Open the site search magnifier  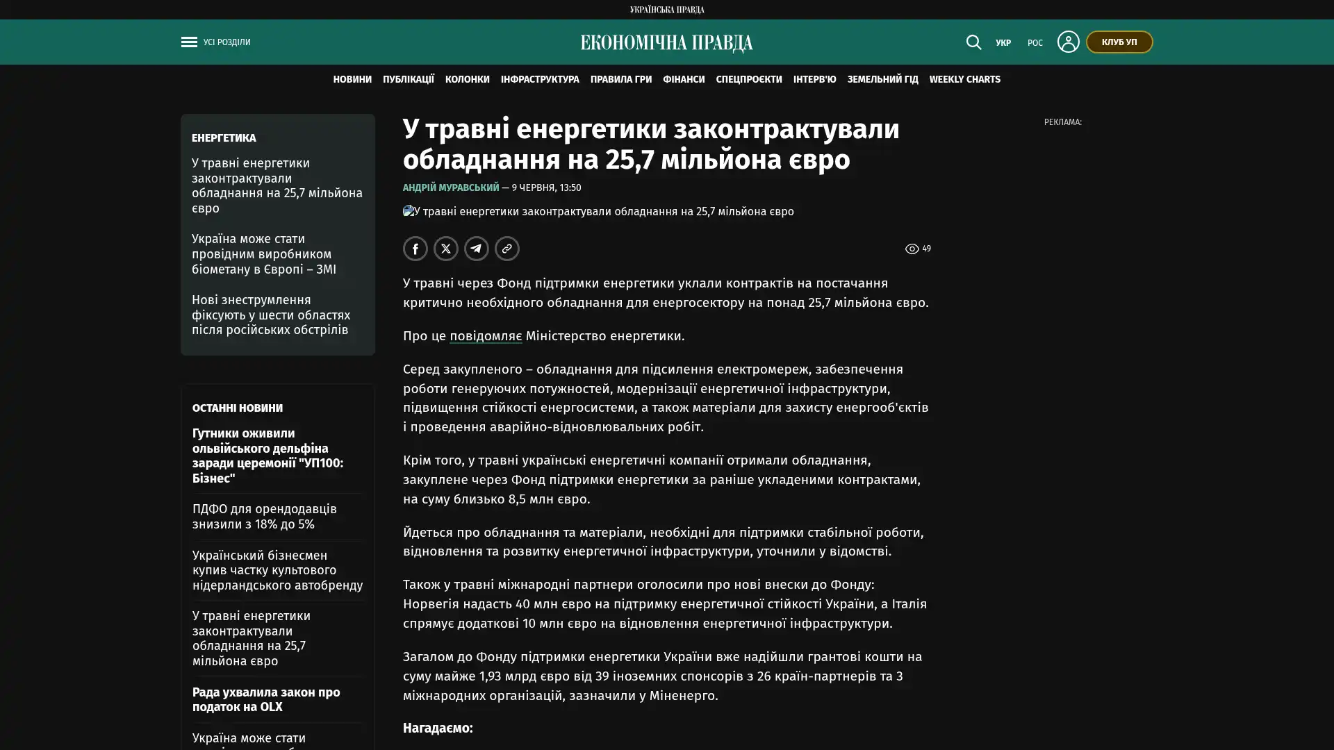(x=973, y=42)
